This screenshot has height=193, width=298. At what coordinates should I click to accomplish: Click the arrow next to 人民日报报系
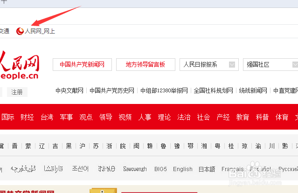[232, 65]
